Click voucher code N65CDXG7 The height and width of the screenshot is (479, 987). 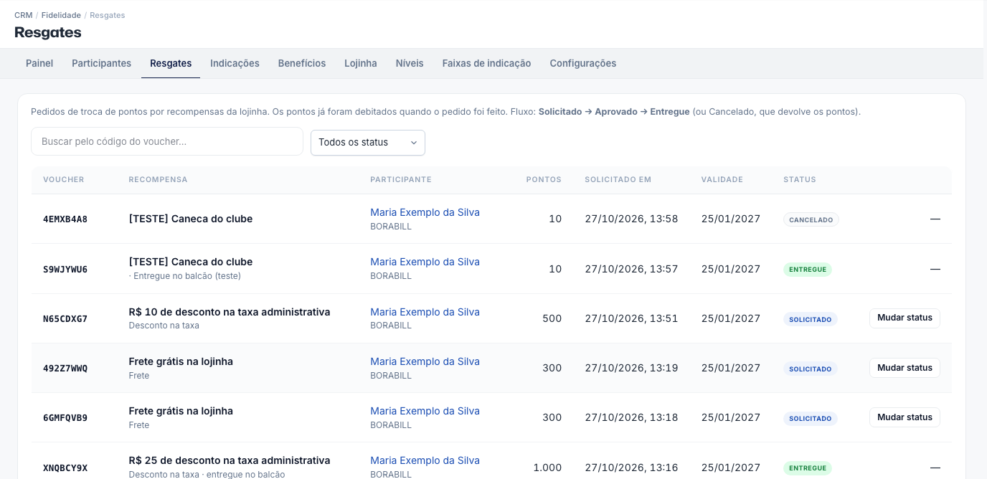65,319
